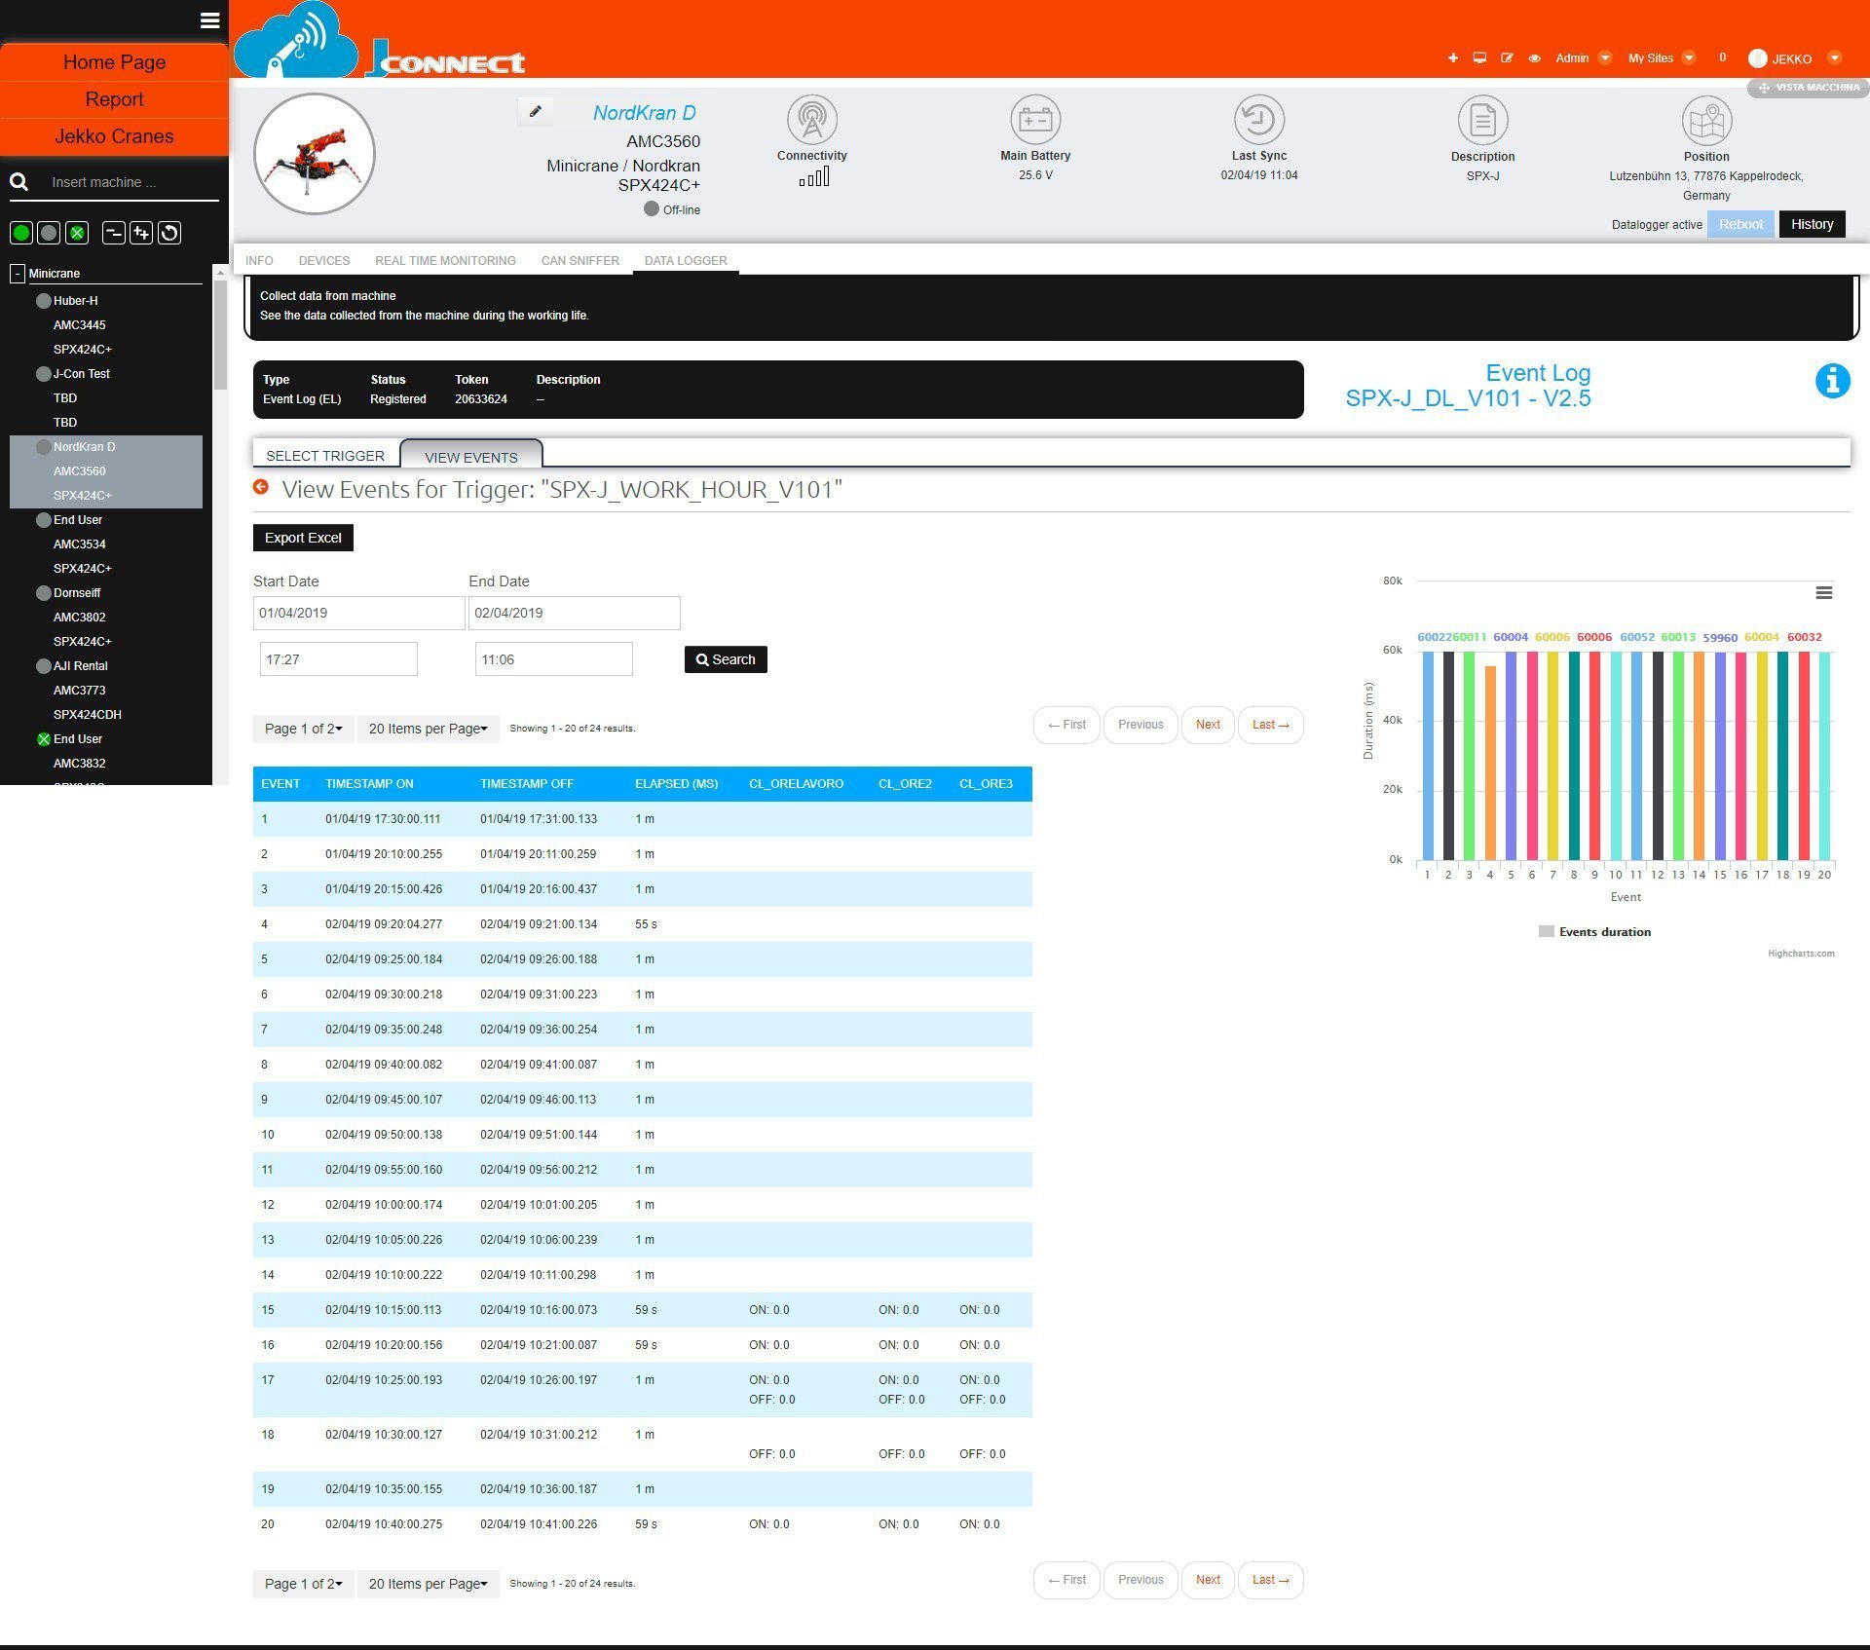Click the Export Excel button
The height and width of the screenshot is (1650, 1870).
[303, 538]
